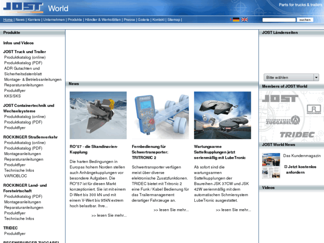The image size is (324, 243).
Task: Open the News menu item
Action: click(20, 20)
